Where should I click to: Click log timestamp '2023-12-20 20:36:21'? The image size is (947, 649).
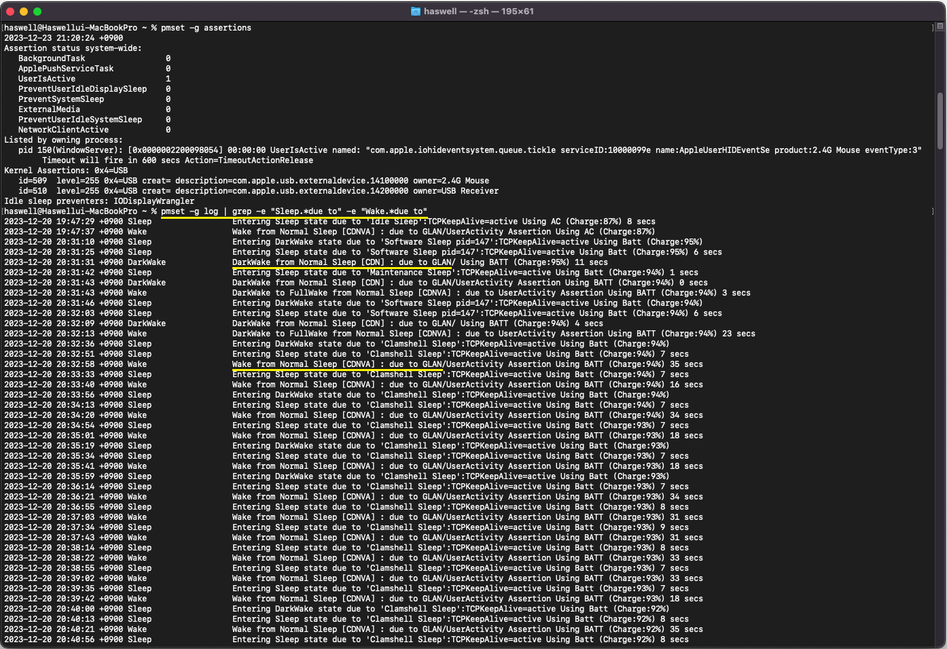coord(50,497)
